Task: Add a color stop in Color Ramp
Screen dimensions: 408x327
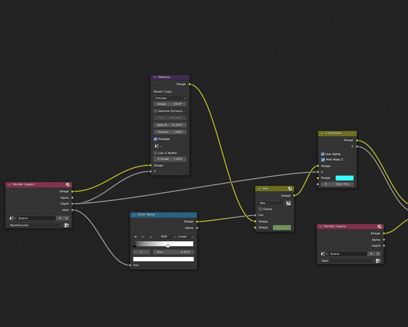Action: (x=135, y=236)
